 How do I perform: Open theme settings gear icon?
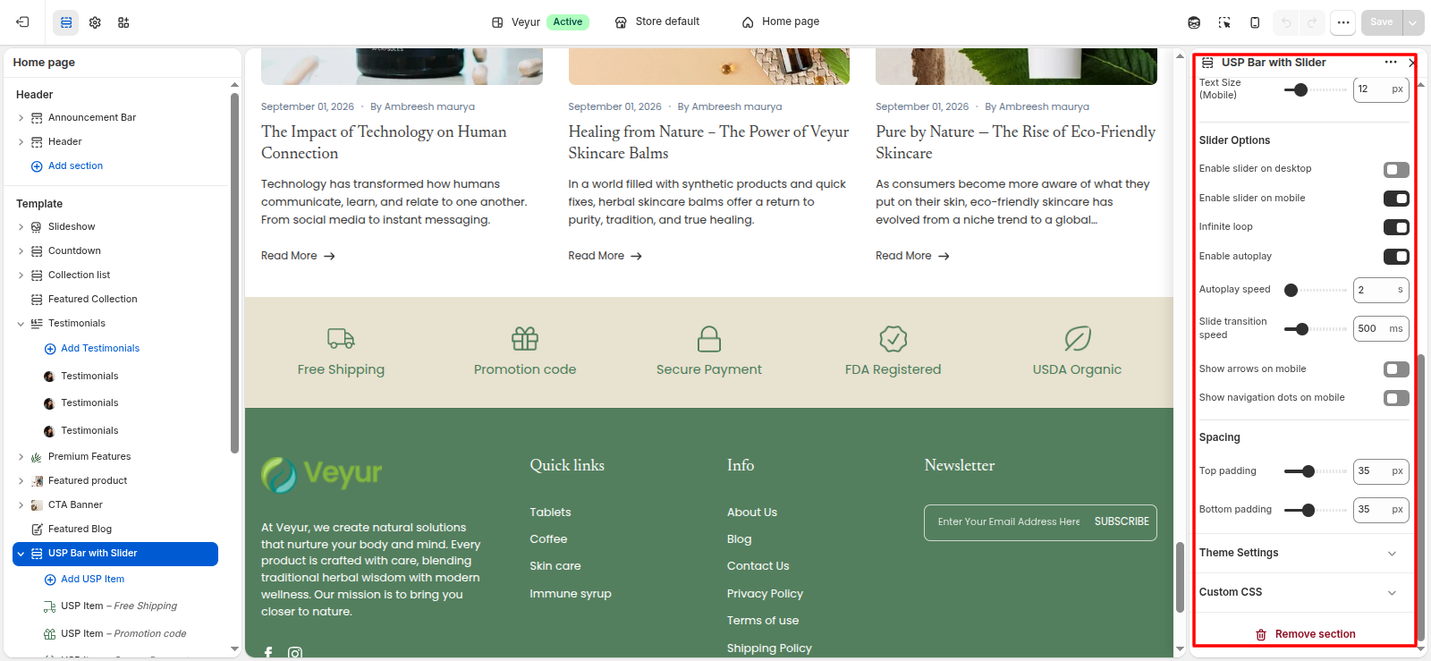click(x=95, y=22)
